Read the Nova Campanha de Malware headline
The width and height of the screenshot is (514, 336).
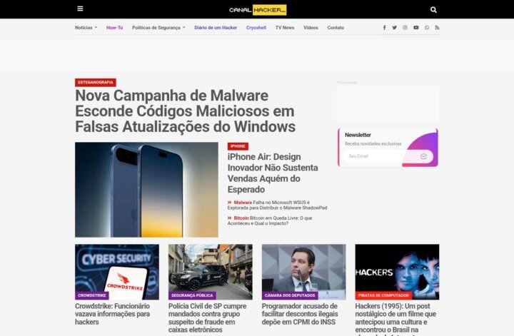pyautogui.click(x=186, y=111)
